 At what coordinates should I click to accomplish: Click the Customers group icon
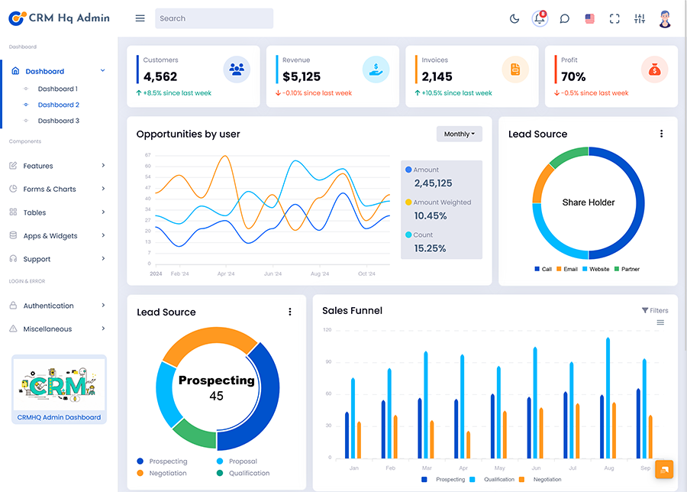tap(237, 70)
